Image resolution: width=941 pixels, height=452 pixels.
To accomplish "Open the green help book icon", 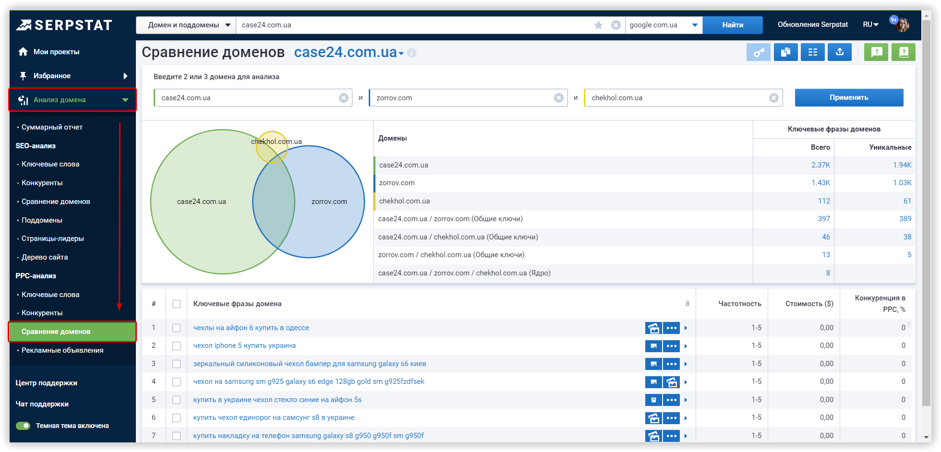I will [x=904, y=52].
